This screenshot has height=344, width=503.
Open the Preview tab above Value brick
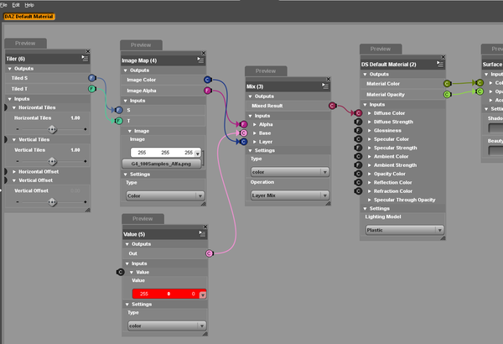click(143, 219)
